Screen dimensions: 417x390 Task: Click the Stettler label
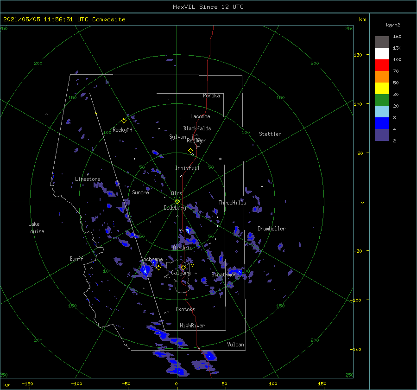click(270, 134)
